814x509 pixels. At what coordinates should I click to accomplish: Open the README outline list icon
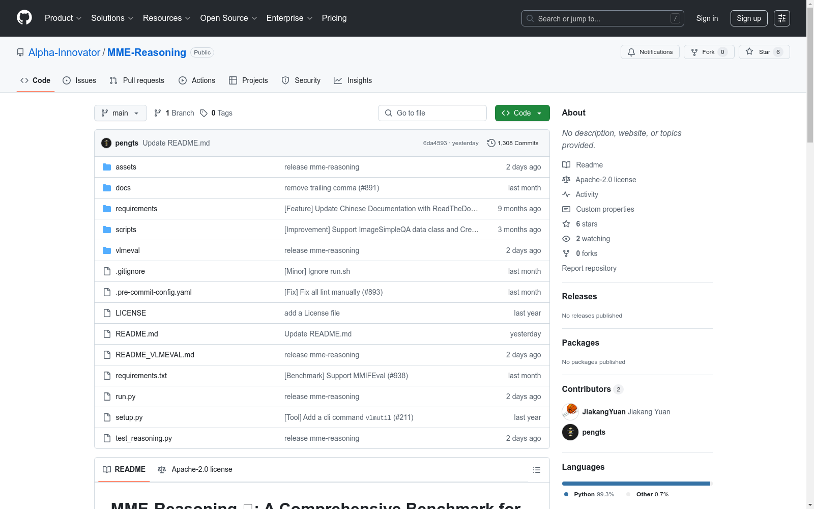coord(537,470)
